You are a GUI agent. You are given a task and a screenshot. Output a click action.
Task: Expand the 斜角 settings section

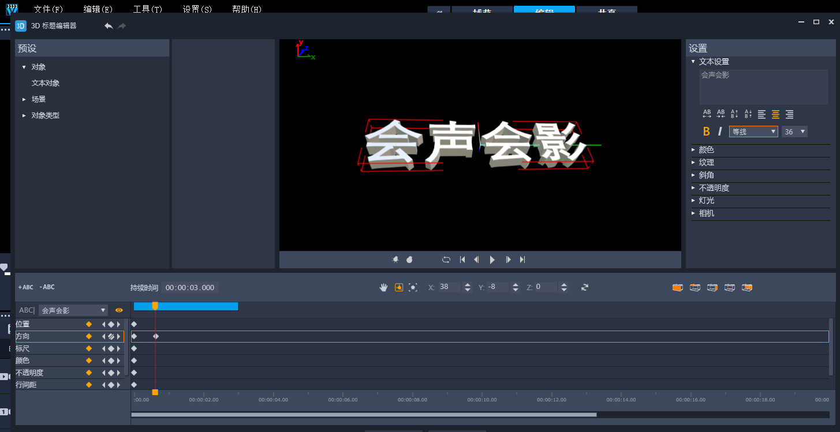693,175
